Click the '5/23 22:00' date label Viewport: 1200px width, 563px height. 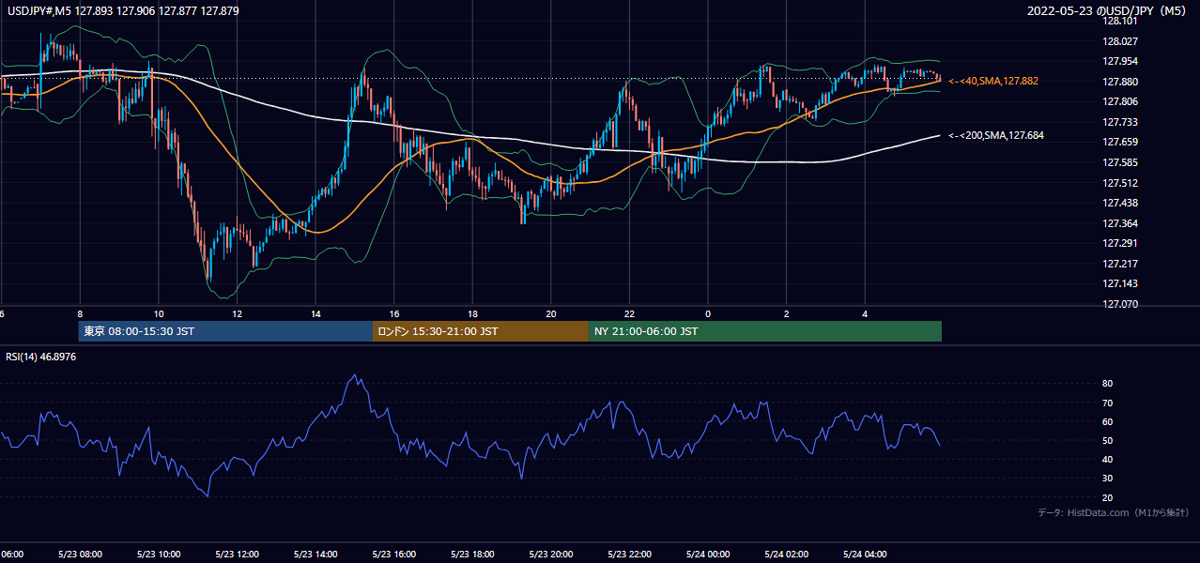click(x=629, y=555)
